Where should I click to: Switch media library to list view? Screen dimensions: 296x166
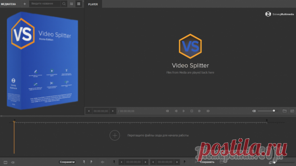(72, 4)
